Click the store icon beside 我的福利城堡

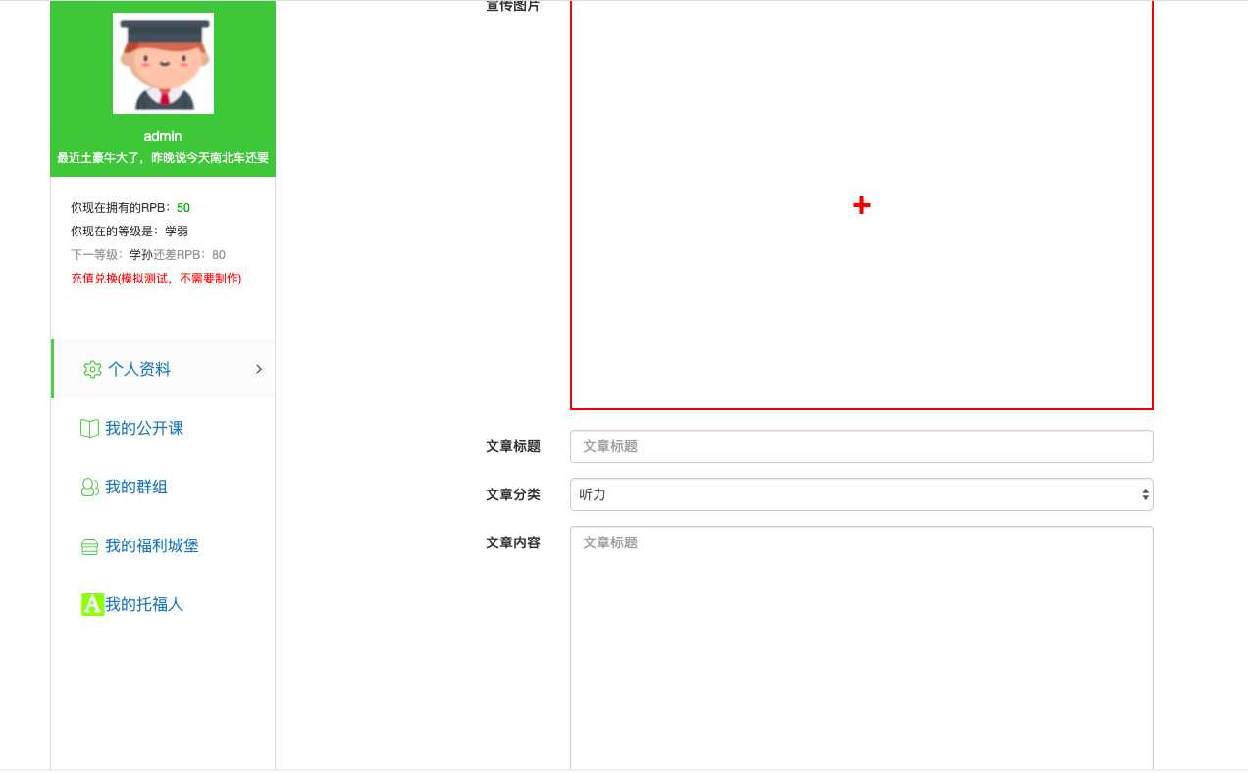[89, 546]
